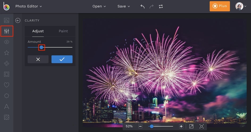
Task: Open the user profile avatar menu
Action: click(x=241, y=6)
